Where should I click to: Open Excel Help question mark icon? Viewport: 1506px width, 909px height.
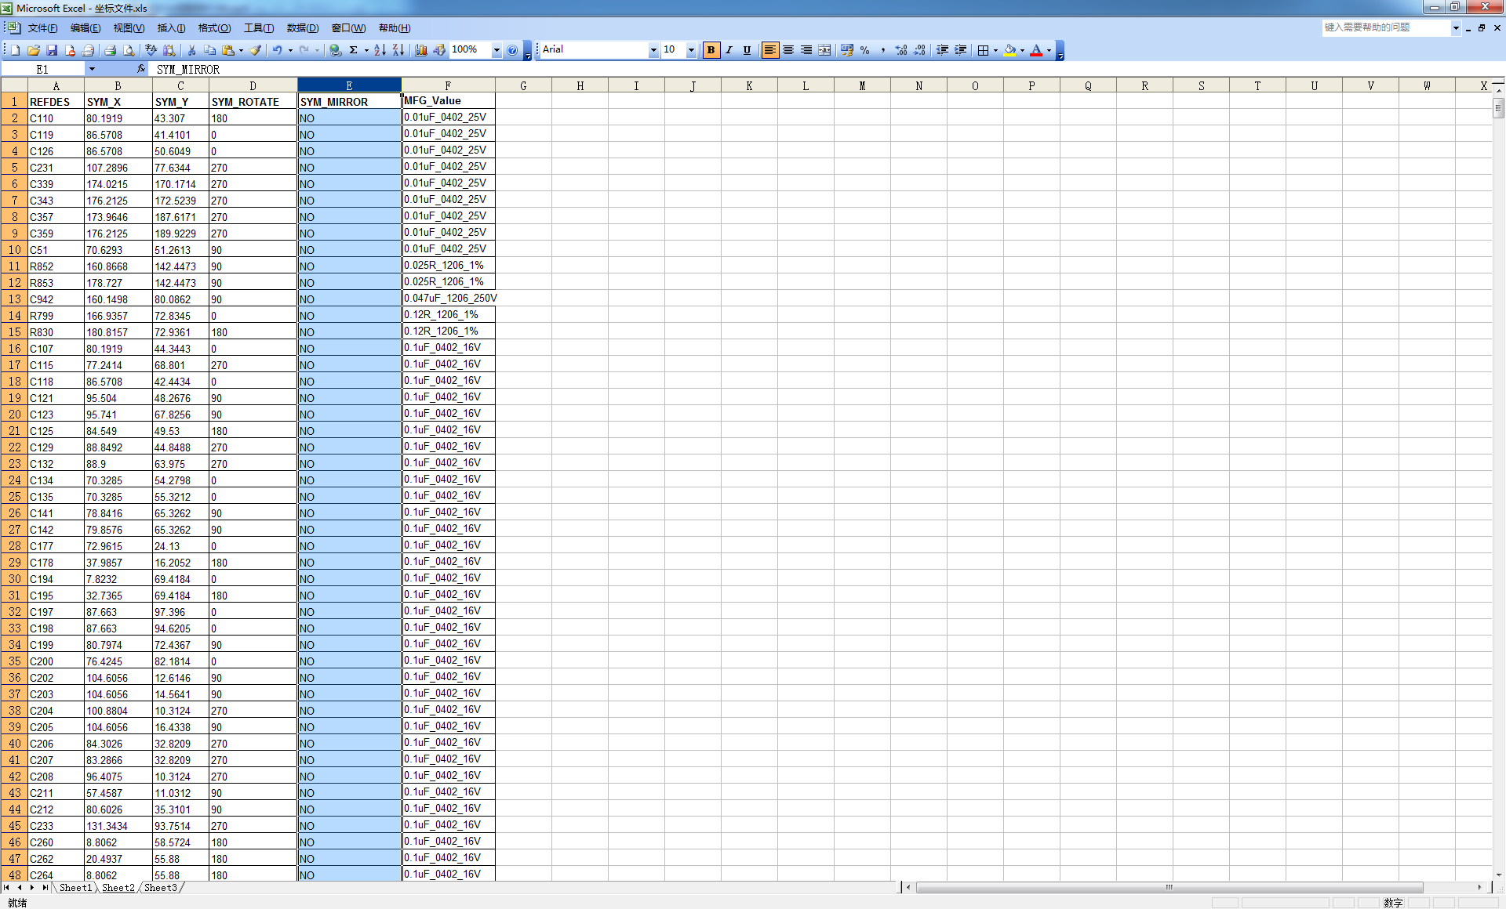click(512, 50)
